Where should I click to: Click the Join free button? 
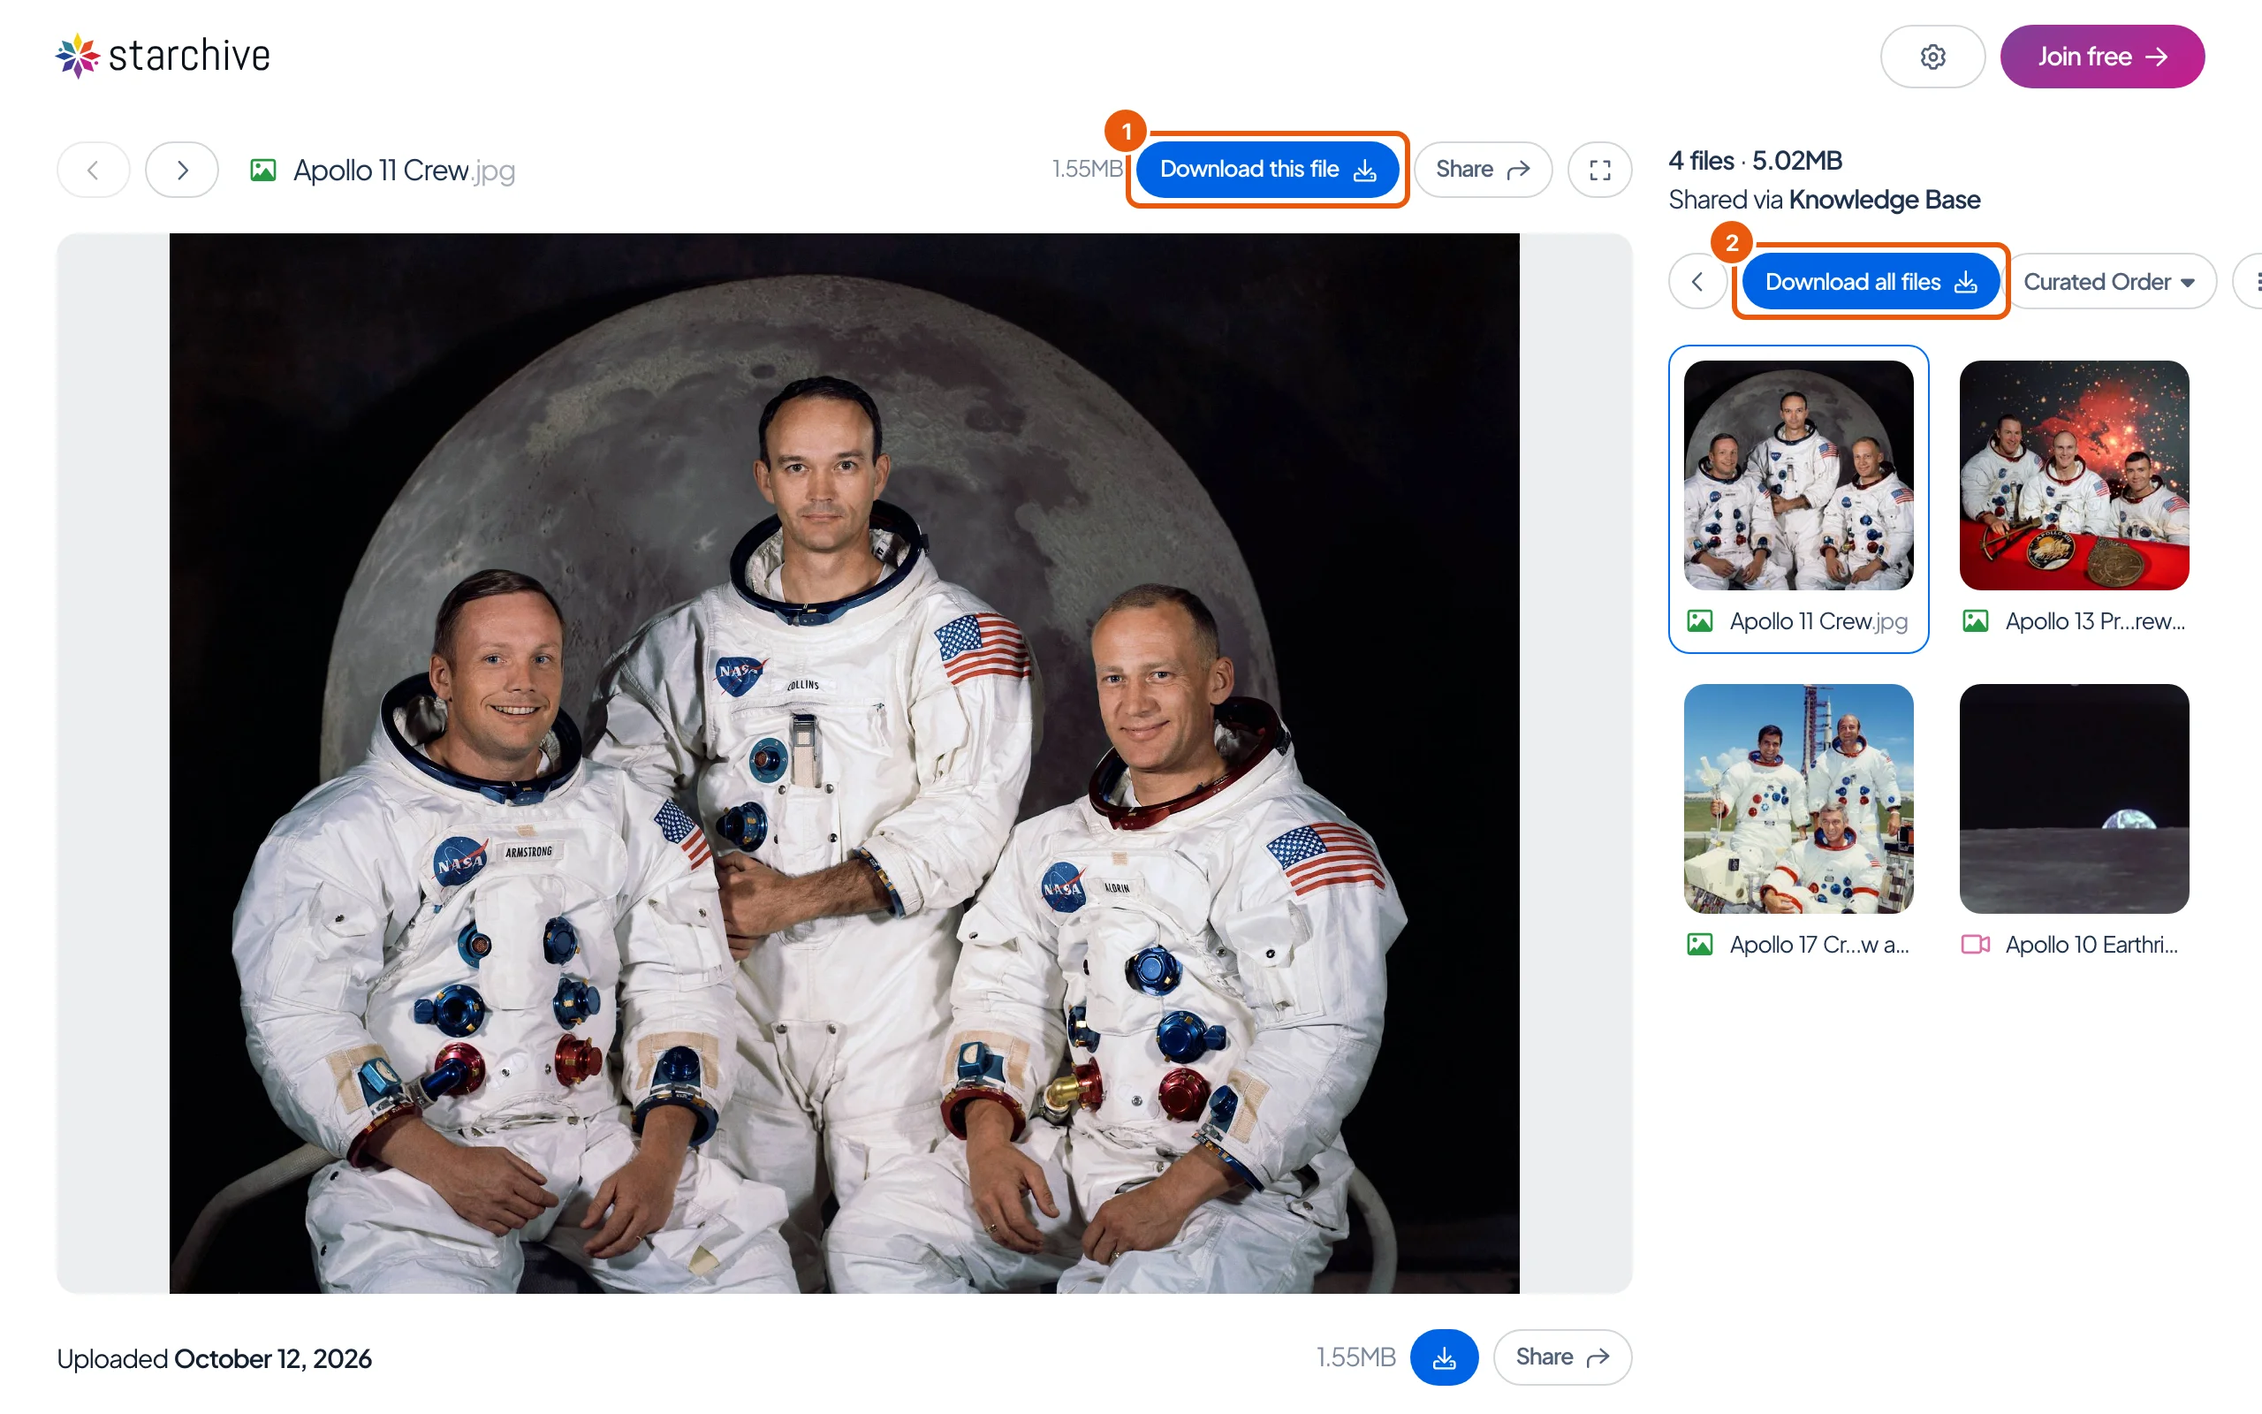[2101, 56]
